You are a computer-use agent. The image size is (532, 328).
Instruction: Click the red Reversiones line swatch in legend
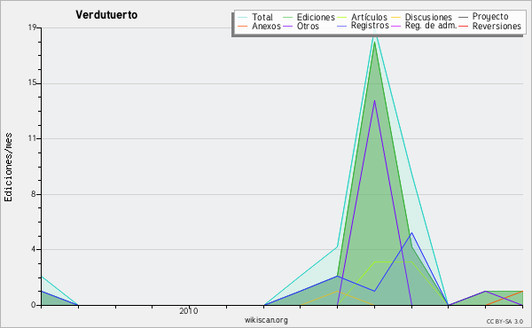point(463,26)
